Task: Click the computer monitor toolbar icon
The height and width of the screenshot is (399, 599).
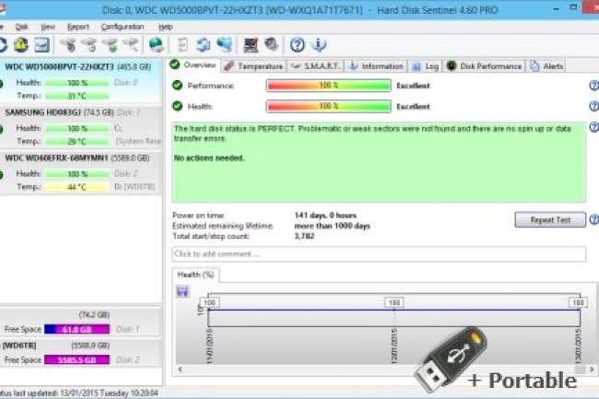Action: [x=251, y=45]
